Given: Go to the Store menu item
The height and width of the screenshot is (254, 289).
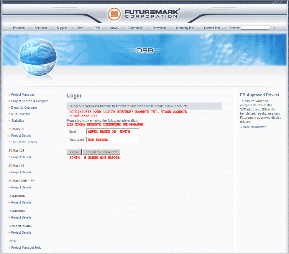Looking at the screenshot, I should tap(81, 28).
